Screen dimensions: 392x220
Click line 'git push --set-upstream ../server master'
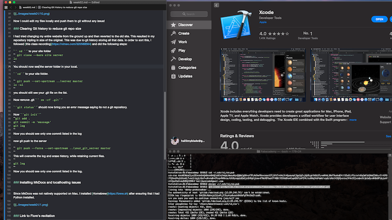[x=49, y=81]
